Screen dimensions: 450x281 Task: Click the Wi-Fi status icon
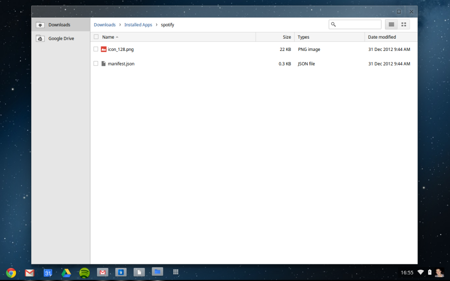click(421, 272)
